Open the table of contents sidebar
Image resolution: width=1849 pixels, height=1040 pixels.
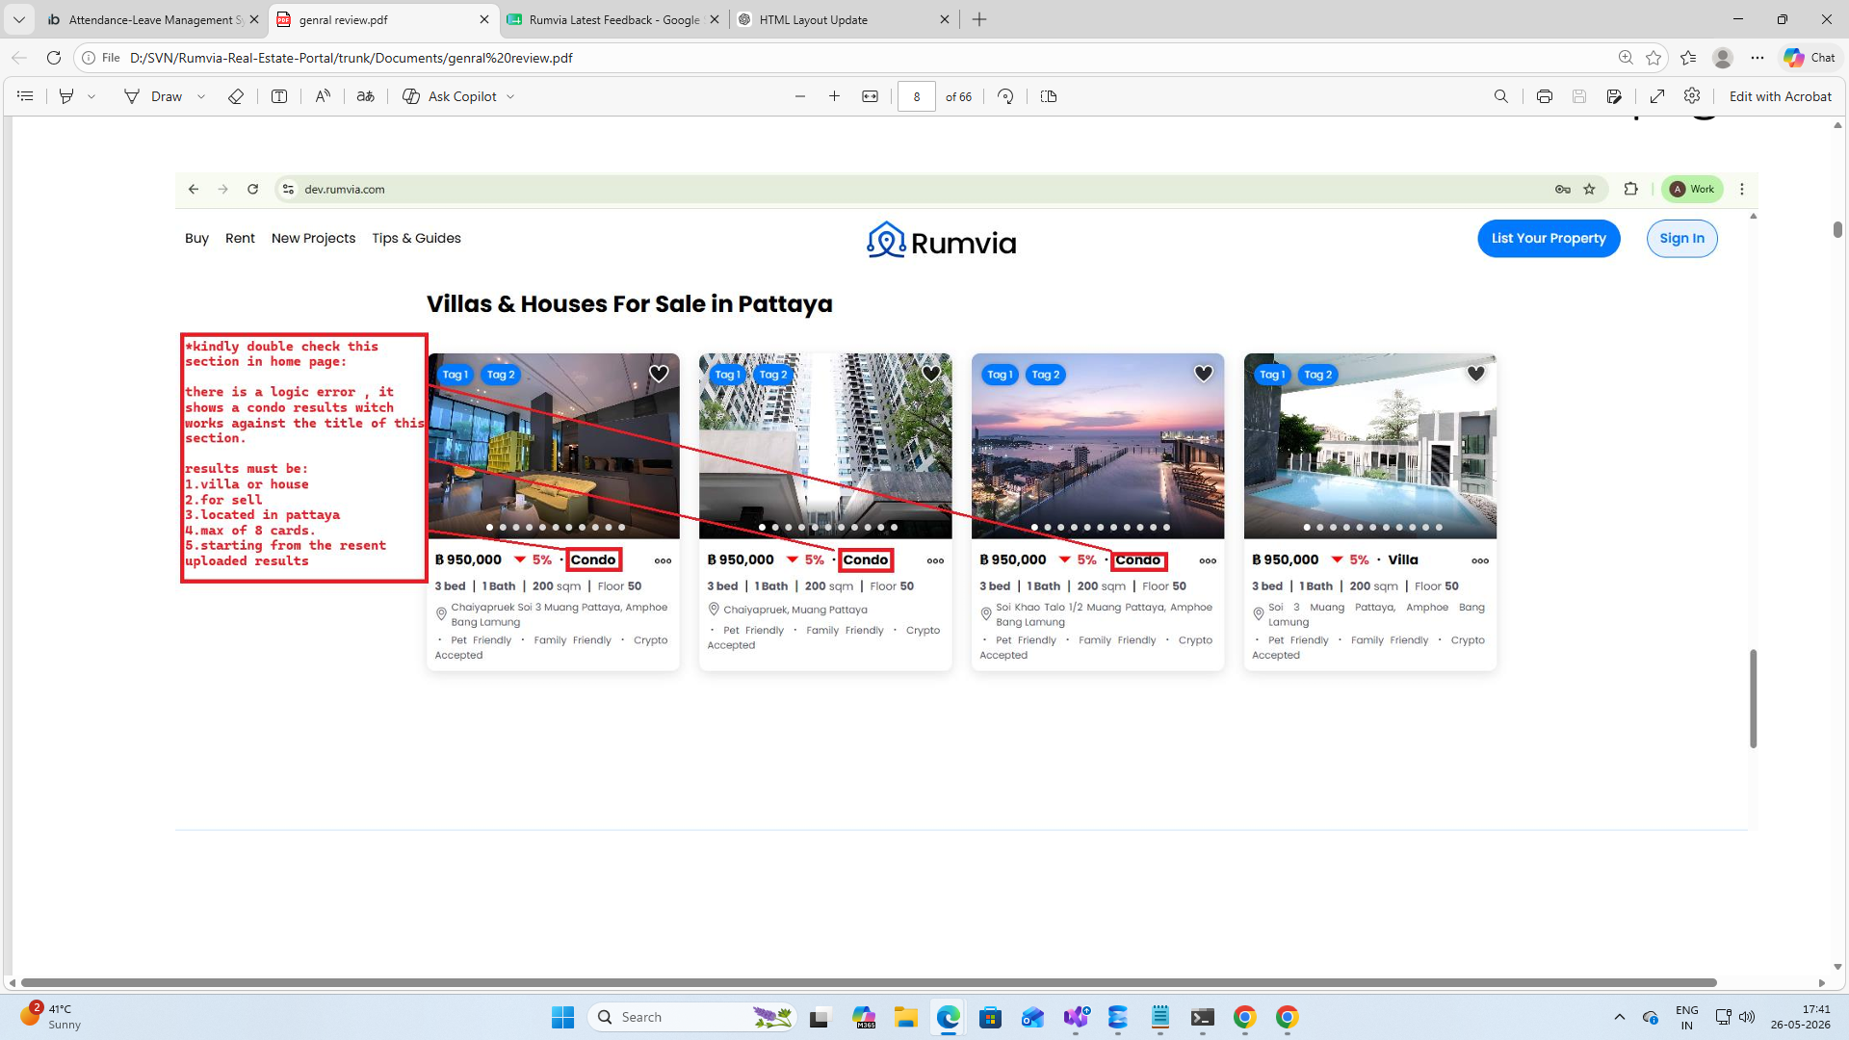tap(26, 96)
